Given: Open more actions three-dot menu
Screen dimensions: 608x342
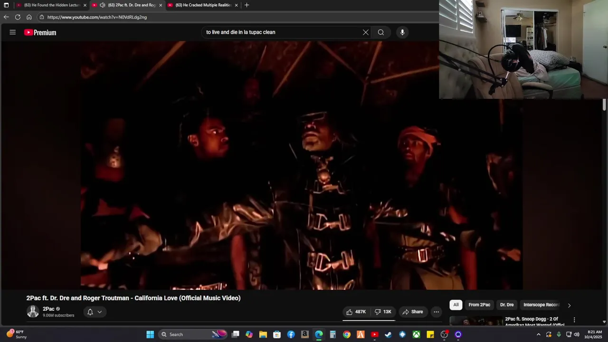Looking at the screenshot, I should (436, 312).
